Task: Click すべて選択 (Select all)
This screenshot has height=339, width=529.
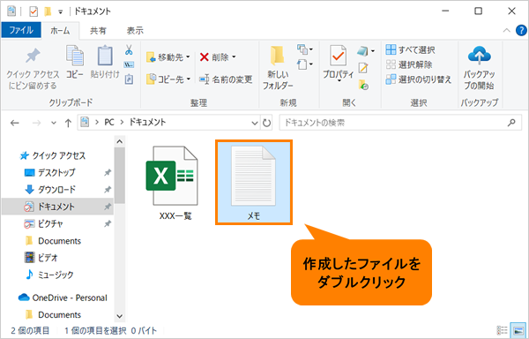Action: pyautogui.click(x=410, y=50)
